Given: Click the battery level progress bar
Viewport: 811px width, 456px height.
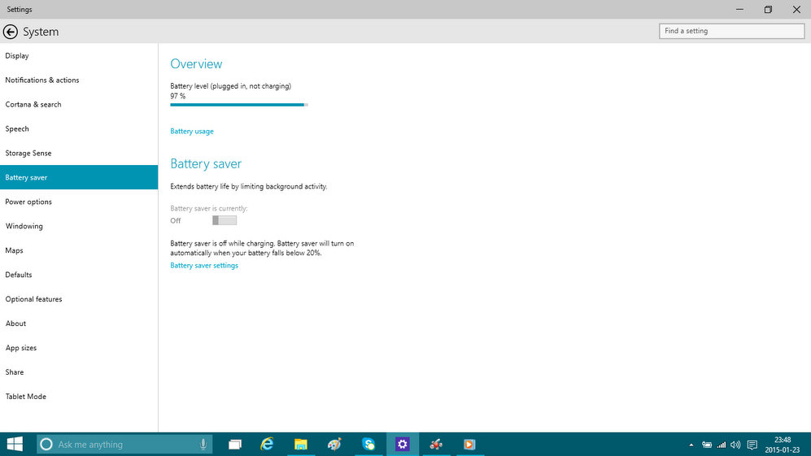Looking at the screenshot, I should tap(239, 105).
